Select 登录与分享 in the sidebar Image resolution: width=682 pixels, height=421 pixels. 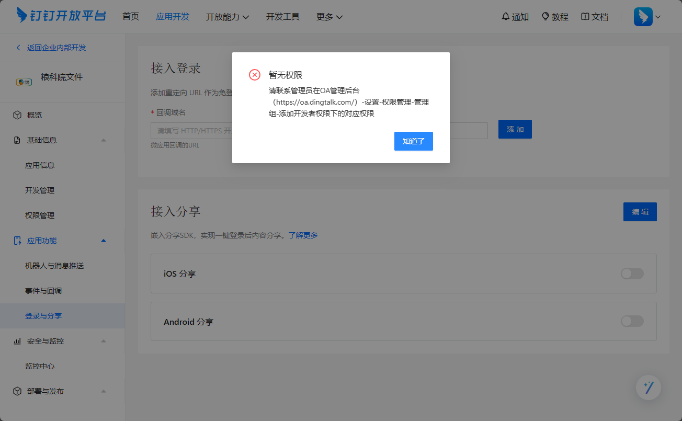point(63,316)
